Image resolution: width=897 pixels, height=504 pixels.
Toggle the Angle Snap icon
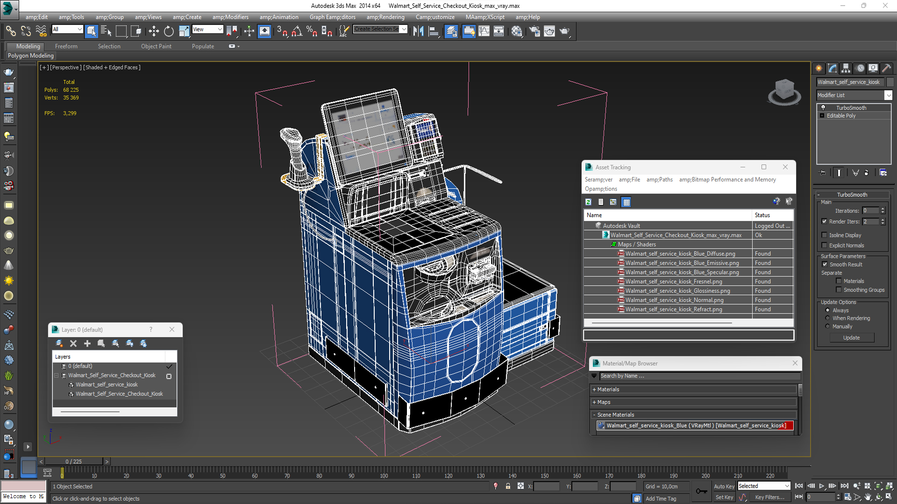(x=297, y=31)
